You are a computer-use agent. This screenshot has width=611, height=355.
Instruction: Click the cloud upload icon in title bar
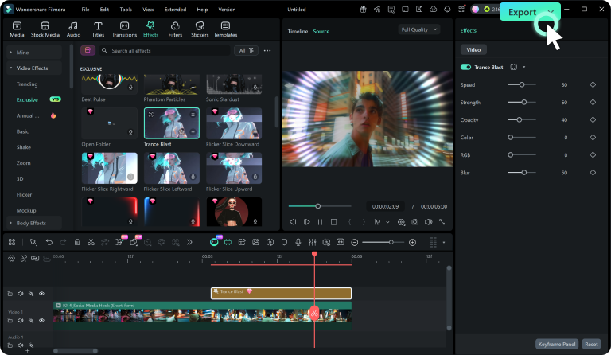click(433, 10)
